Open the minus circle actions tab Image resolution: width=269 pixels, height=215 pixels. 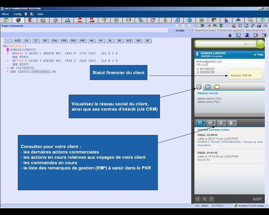pyautogui.click(x=211, y=123)
